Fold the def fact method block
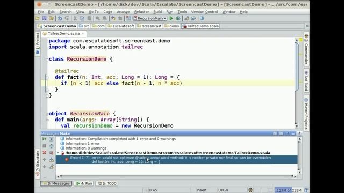344x193 pixels. coord(47,77)
